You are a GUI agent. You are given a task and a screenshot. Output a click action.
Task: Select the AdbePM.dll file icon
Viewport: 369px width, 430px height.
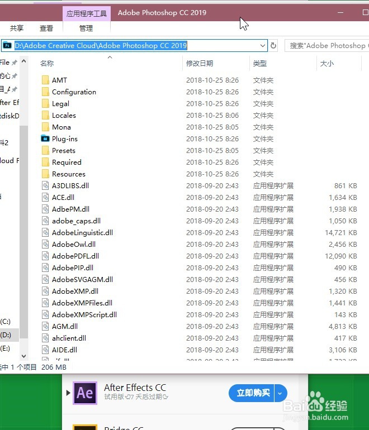45,209
